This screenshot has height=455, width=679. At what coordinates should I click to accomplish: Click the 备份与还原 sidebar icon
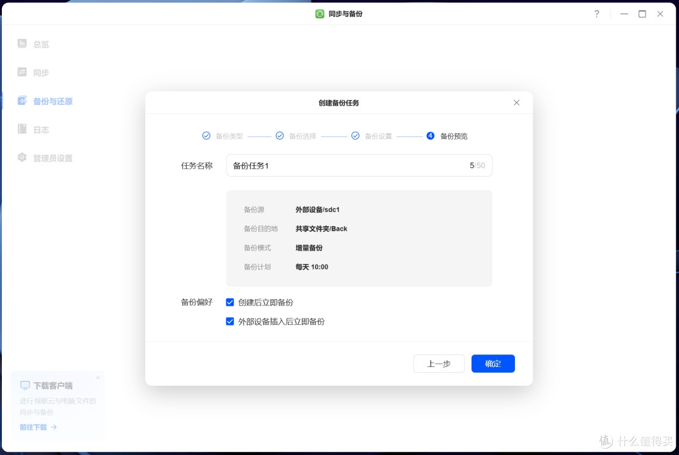pyautogui.click(x=22, y=101)
